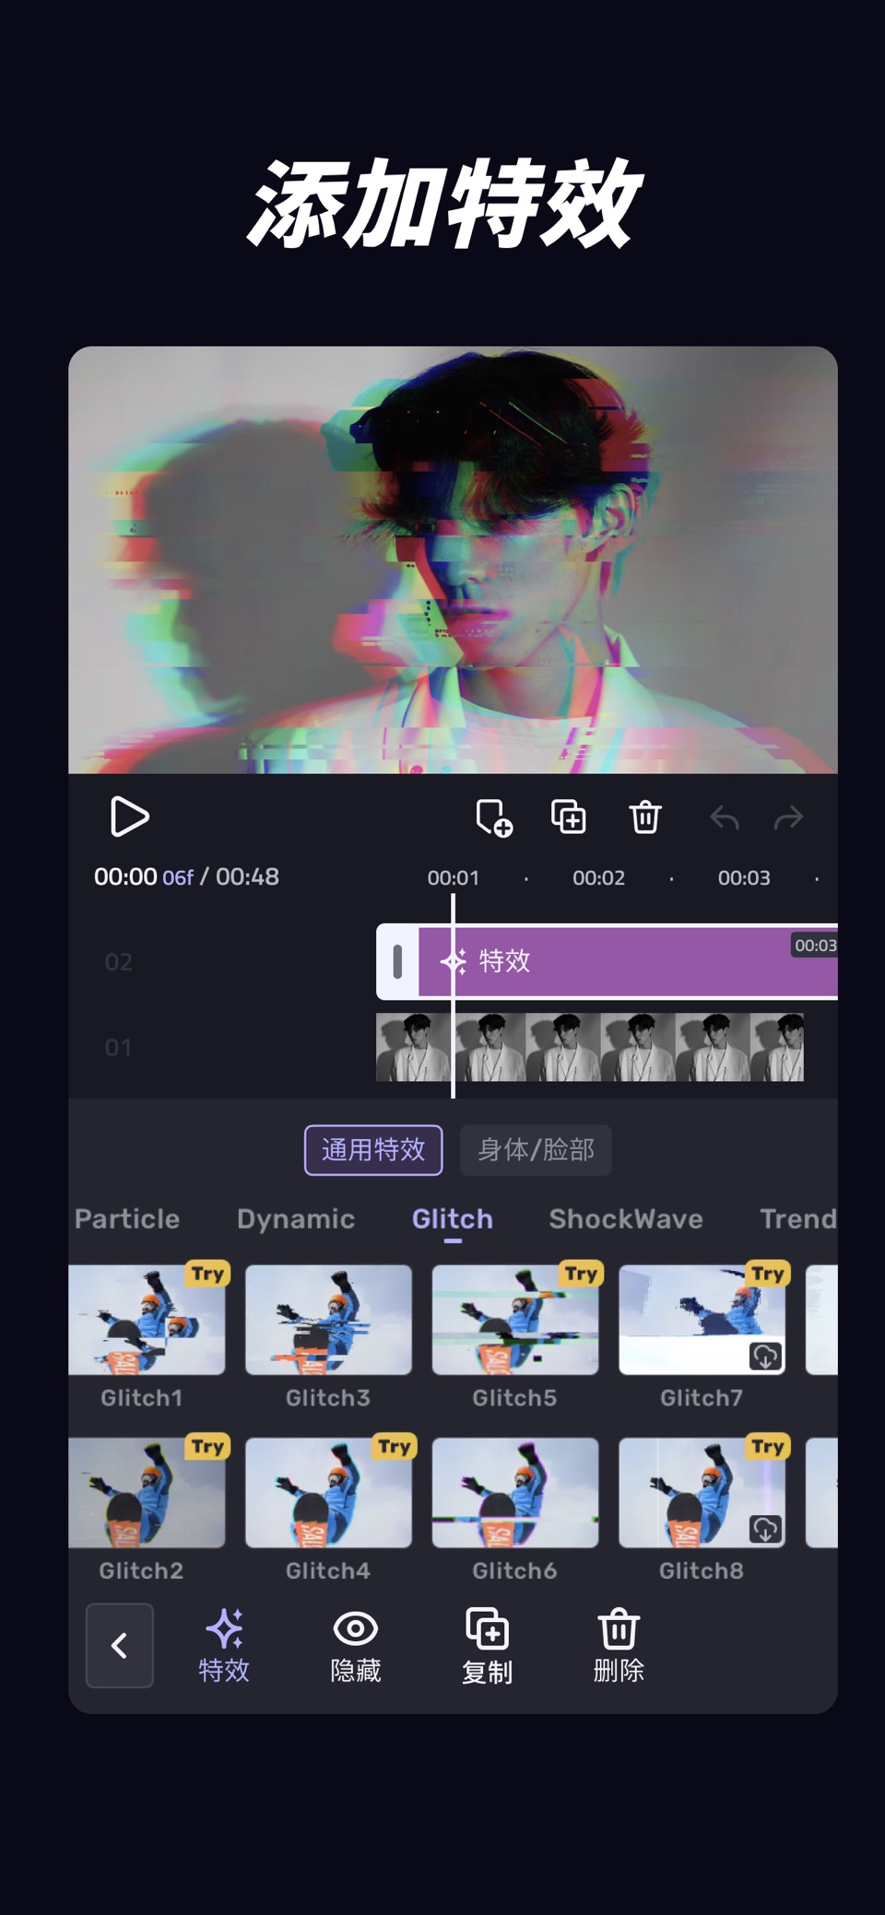Select track label 01

coord(118,1048)
